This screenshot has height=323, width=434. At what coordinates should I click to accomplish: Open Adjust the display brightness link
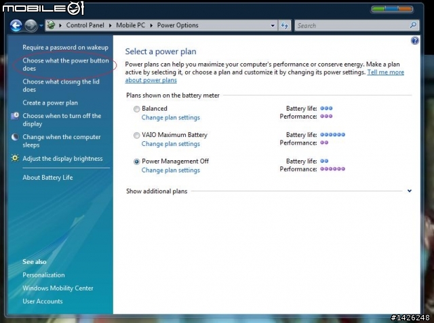pyautogui.click(x=62, y=159)
